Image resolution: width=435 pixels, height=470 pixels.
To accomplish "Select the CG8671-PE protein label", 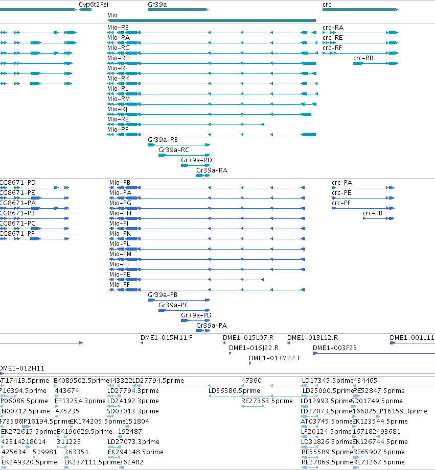I will click(x=17, y=193).
